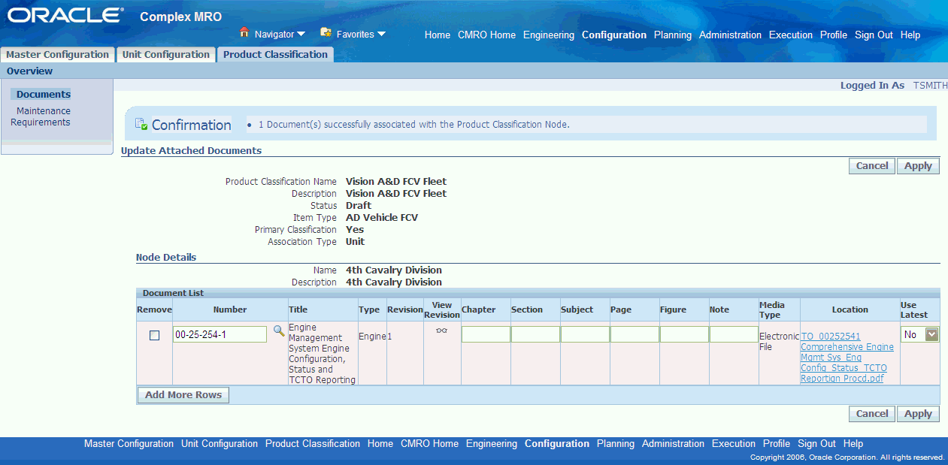This screenshot has width=948, height=465.
Task: Click the Confirmation message icon
Action: (141, 124)
